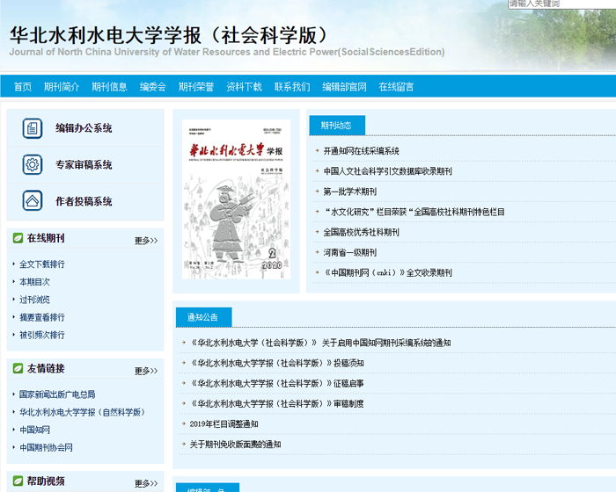
Task: Select the 通知公告 tab
Action: tap(203, 317)
